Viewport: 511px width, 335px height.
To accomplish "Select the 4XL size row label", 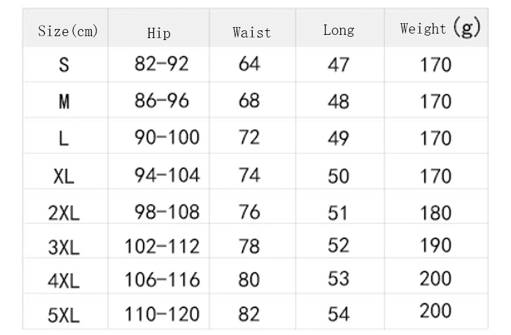I will pos(64,281).
